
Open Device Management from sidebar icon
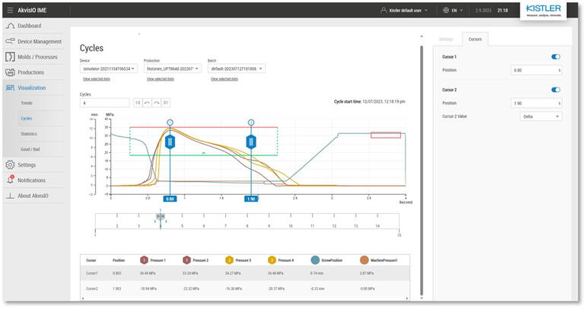pyautogui.click(x=10, y=41)
